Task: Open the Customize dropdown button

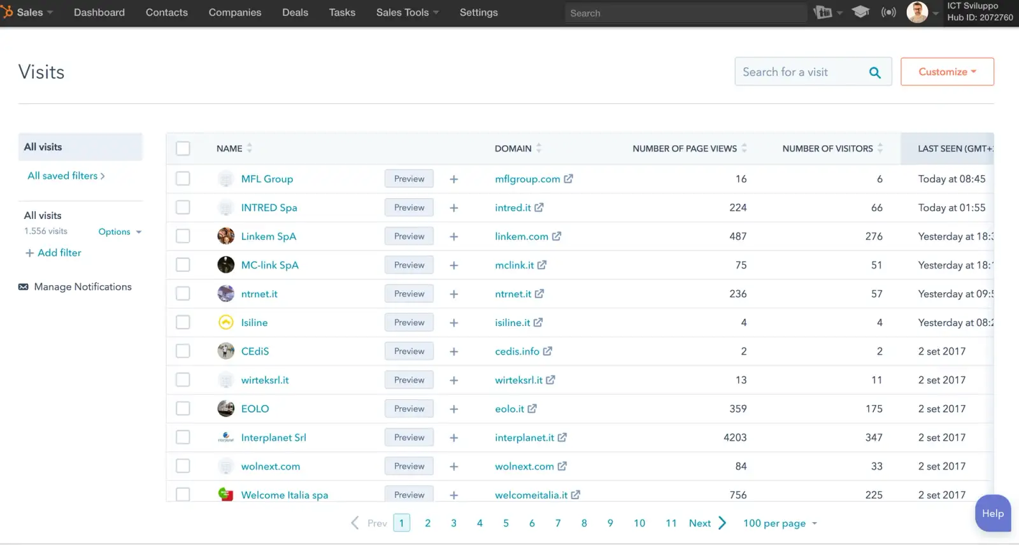Action: (x=947, y=72)
